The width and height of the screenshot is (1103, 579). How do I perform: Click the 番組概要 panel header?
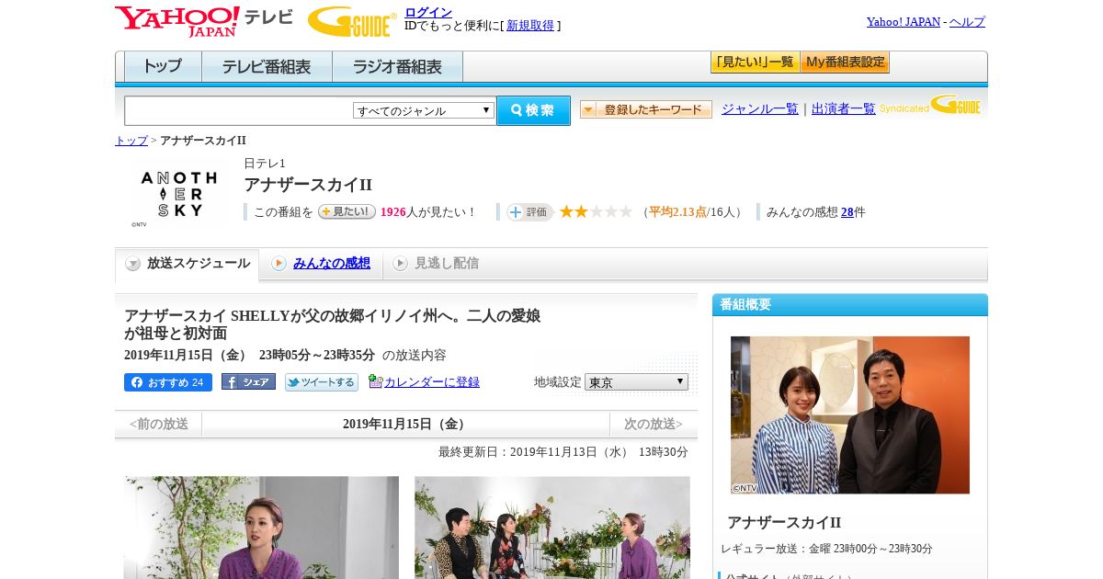[850, 304]
